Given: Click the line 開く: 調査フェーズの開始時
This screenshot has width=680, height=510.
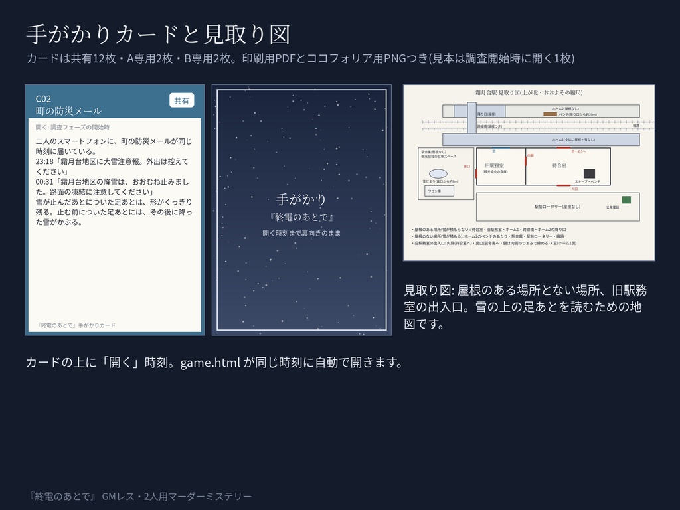Looking at the screenshot, I should tap(72, 127).
